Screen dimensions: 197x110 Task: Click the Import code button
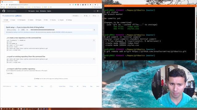tap(10, 73)
